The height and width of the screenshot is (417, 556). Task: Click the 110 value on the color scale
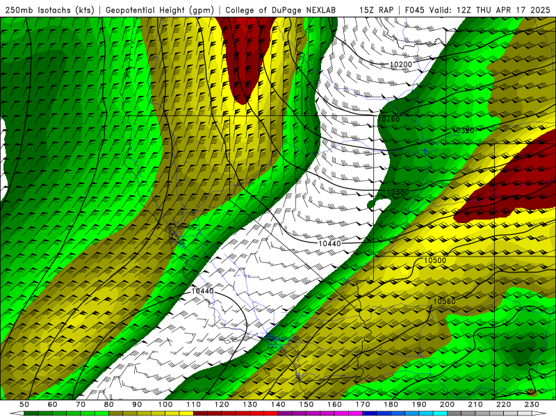194,404
